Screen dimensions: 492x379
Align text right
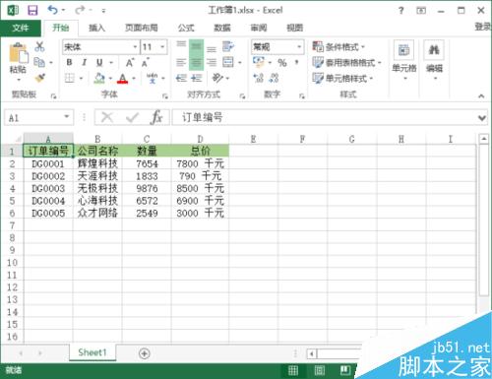point(212,62)
